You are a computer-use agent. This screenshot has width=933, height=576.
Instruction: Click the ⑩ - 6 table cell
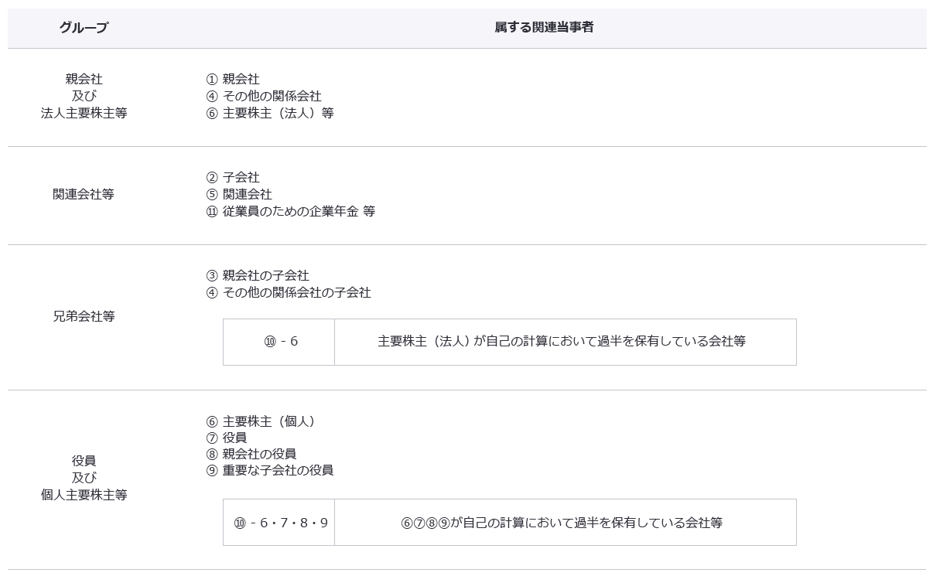click(279, 342)
